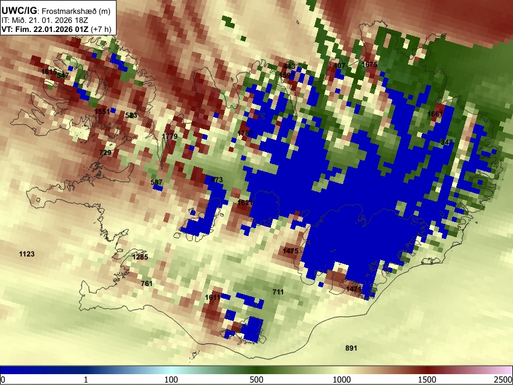Click the 1475 map value
513x385 pixels.
(x=290, y=251)
